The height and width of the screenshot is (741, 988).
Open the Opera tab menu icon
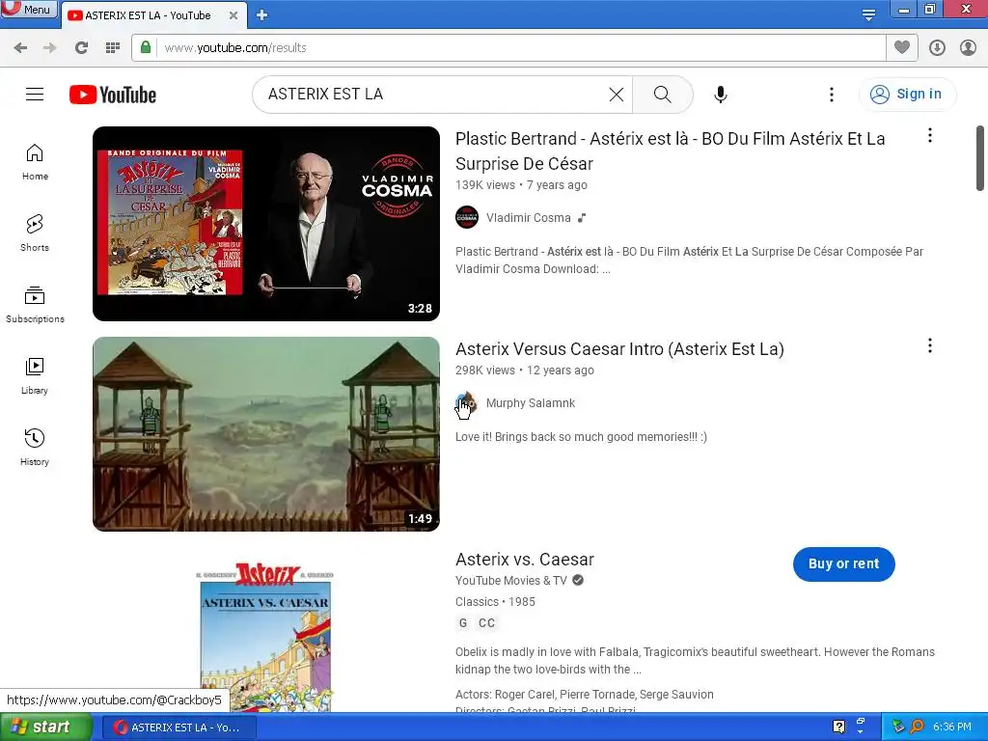click(868, 15)
